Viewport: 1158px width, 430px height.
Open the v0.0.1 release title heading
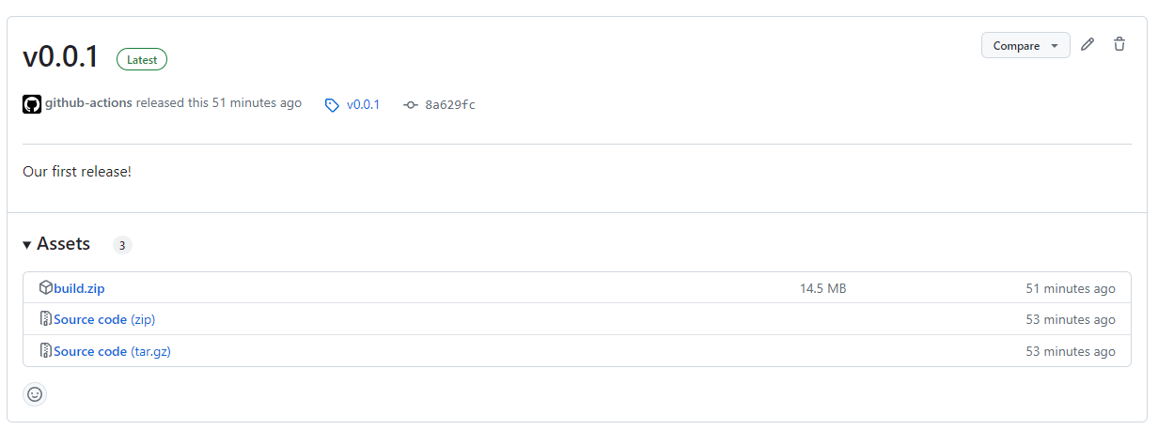60,57
